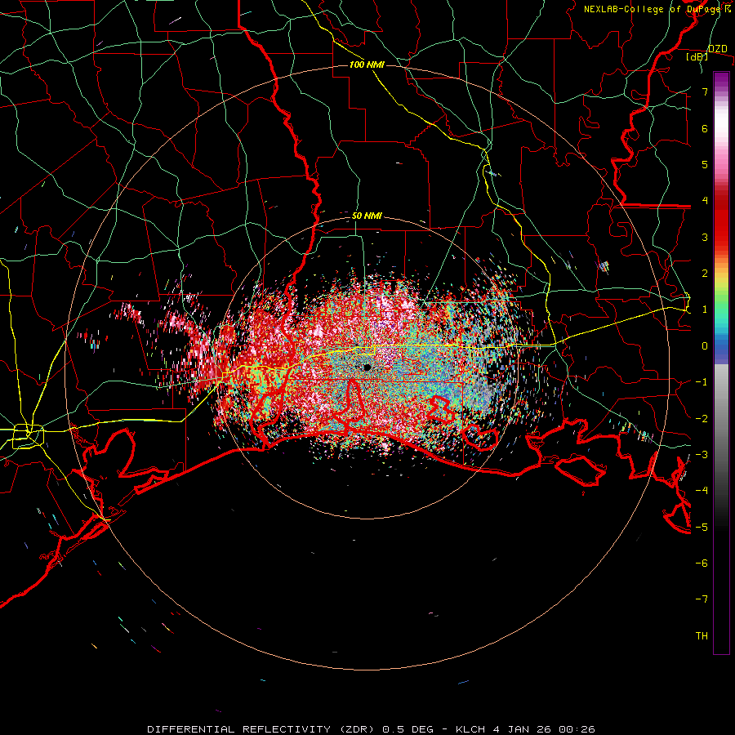Click the black radar site dot at center
Screen dimensions: 735x735
pos(367,367)
